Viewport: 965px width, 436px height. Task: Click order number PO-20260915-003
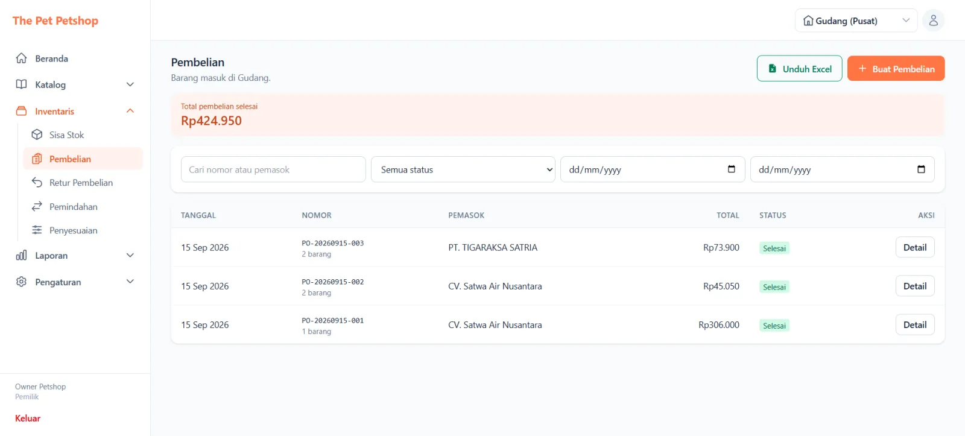point(333,243)
